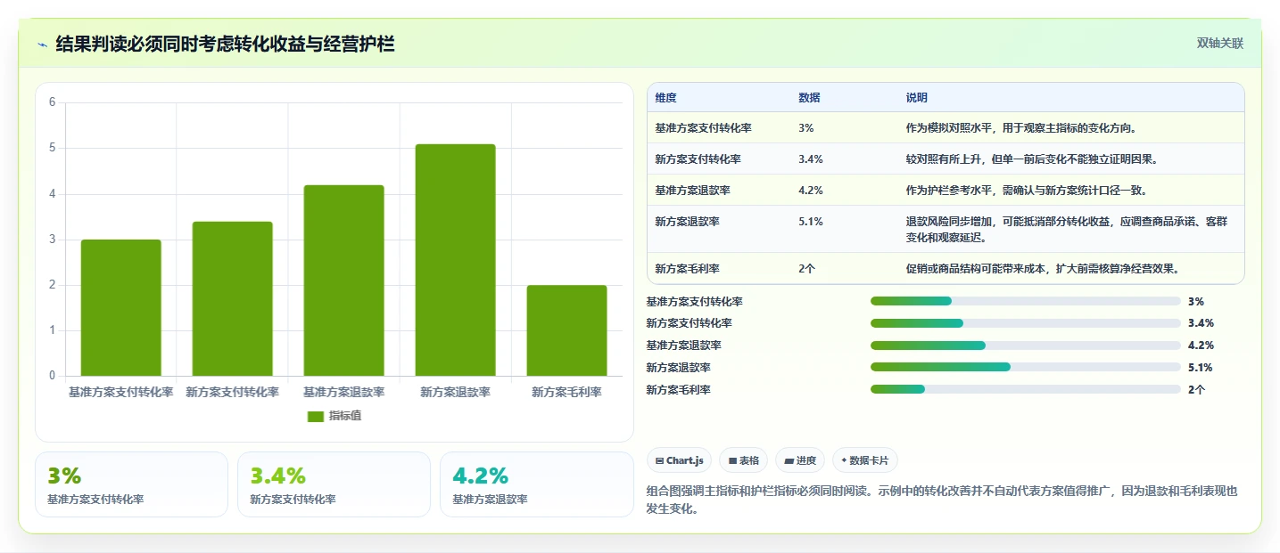
Task: Click the blue icon beside the page title
Action: (x=42, y=45)
